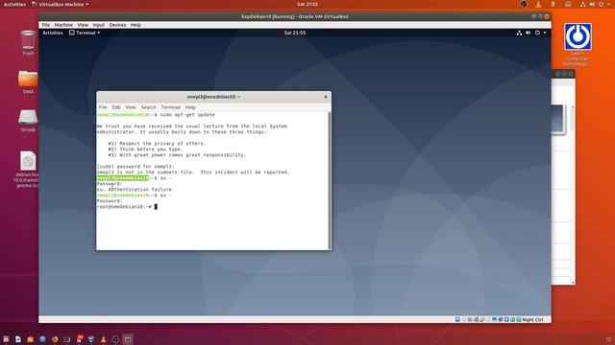Click the '#2) Think before you type.' line
The height and width of the screenshot is (345, 615).
point(145,149)
